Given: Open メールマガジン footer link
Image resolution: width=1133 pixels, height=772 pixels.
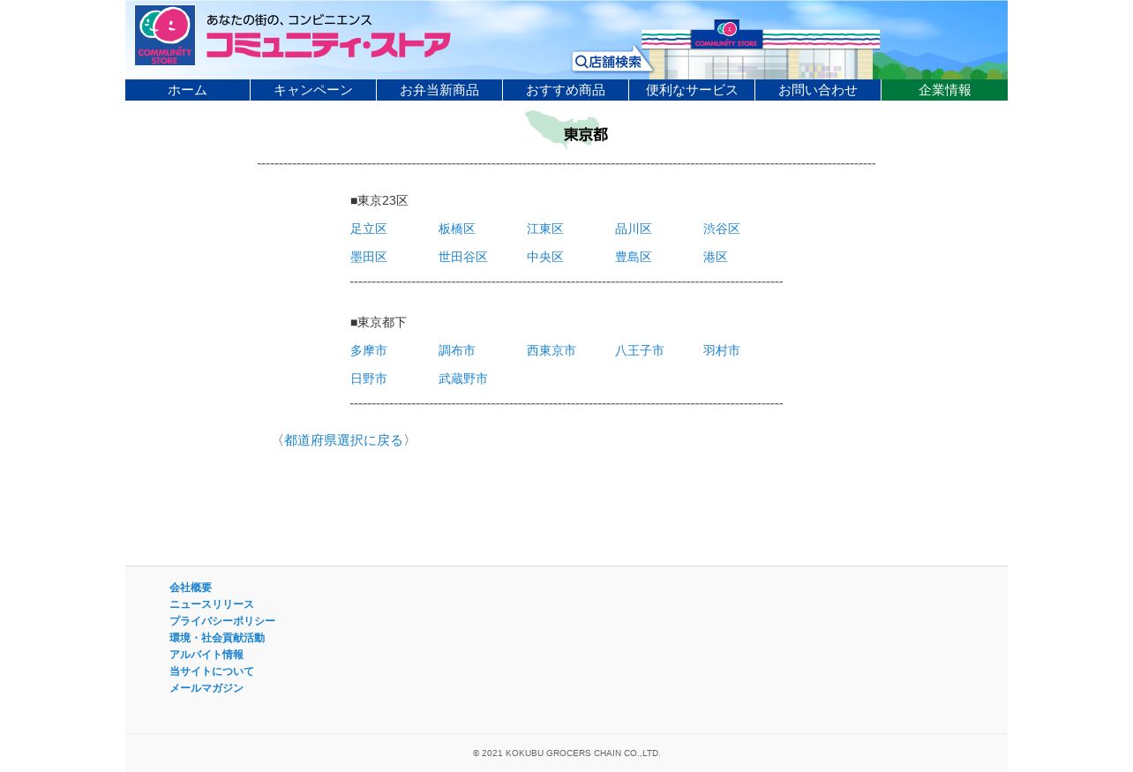Looking at the screenshot, I should tap(206, 688).
